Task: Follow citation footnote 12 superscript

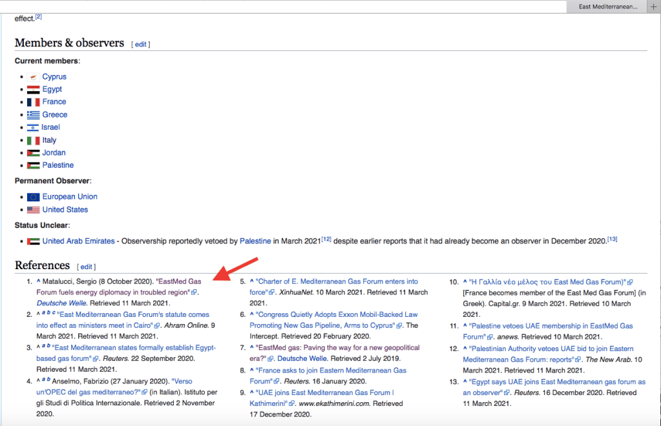Action: (x=326, y=239)
